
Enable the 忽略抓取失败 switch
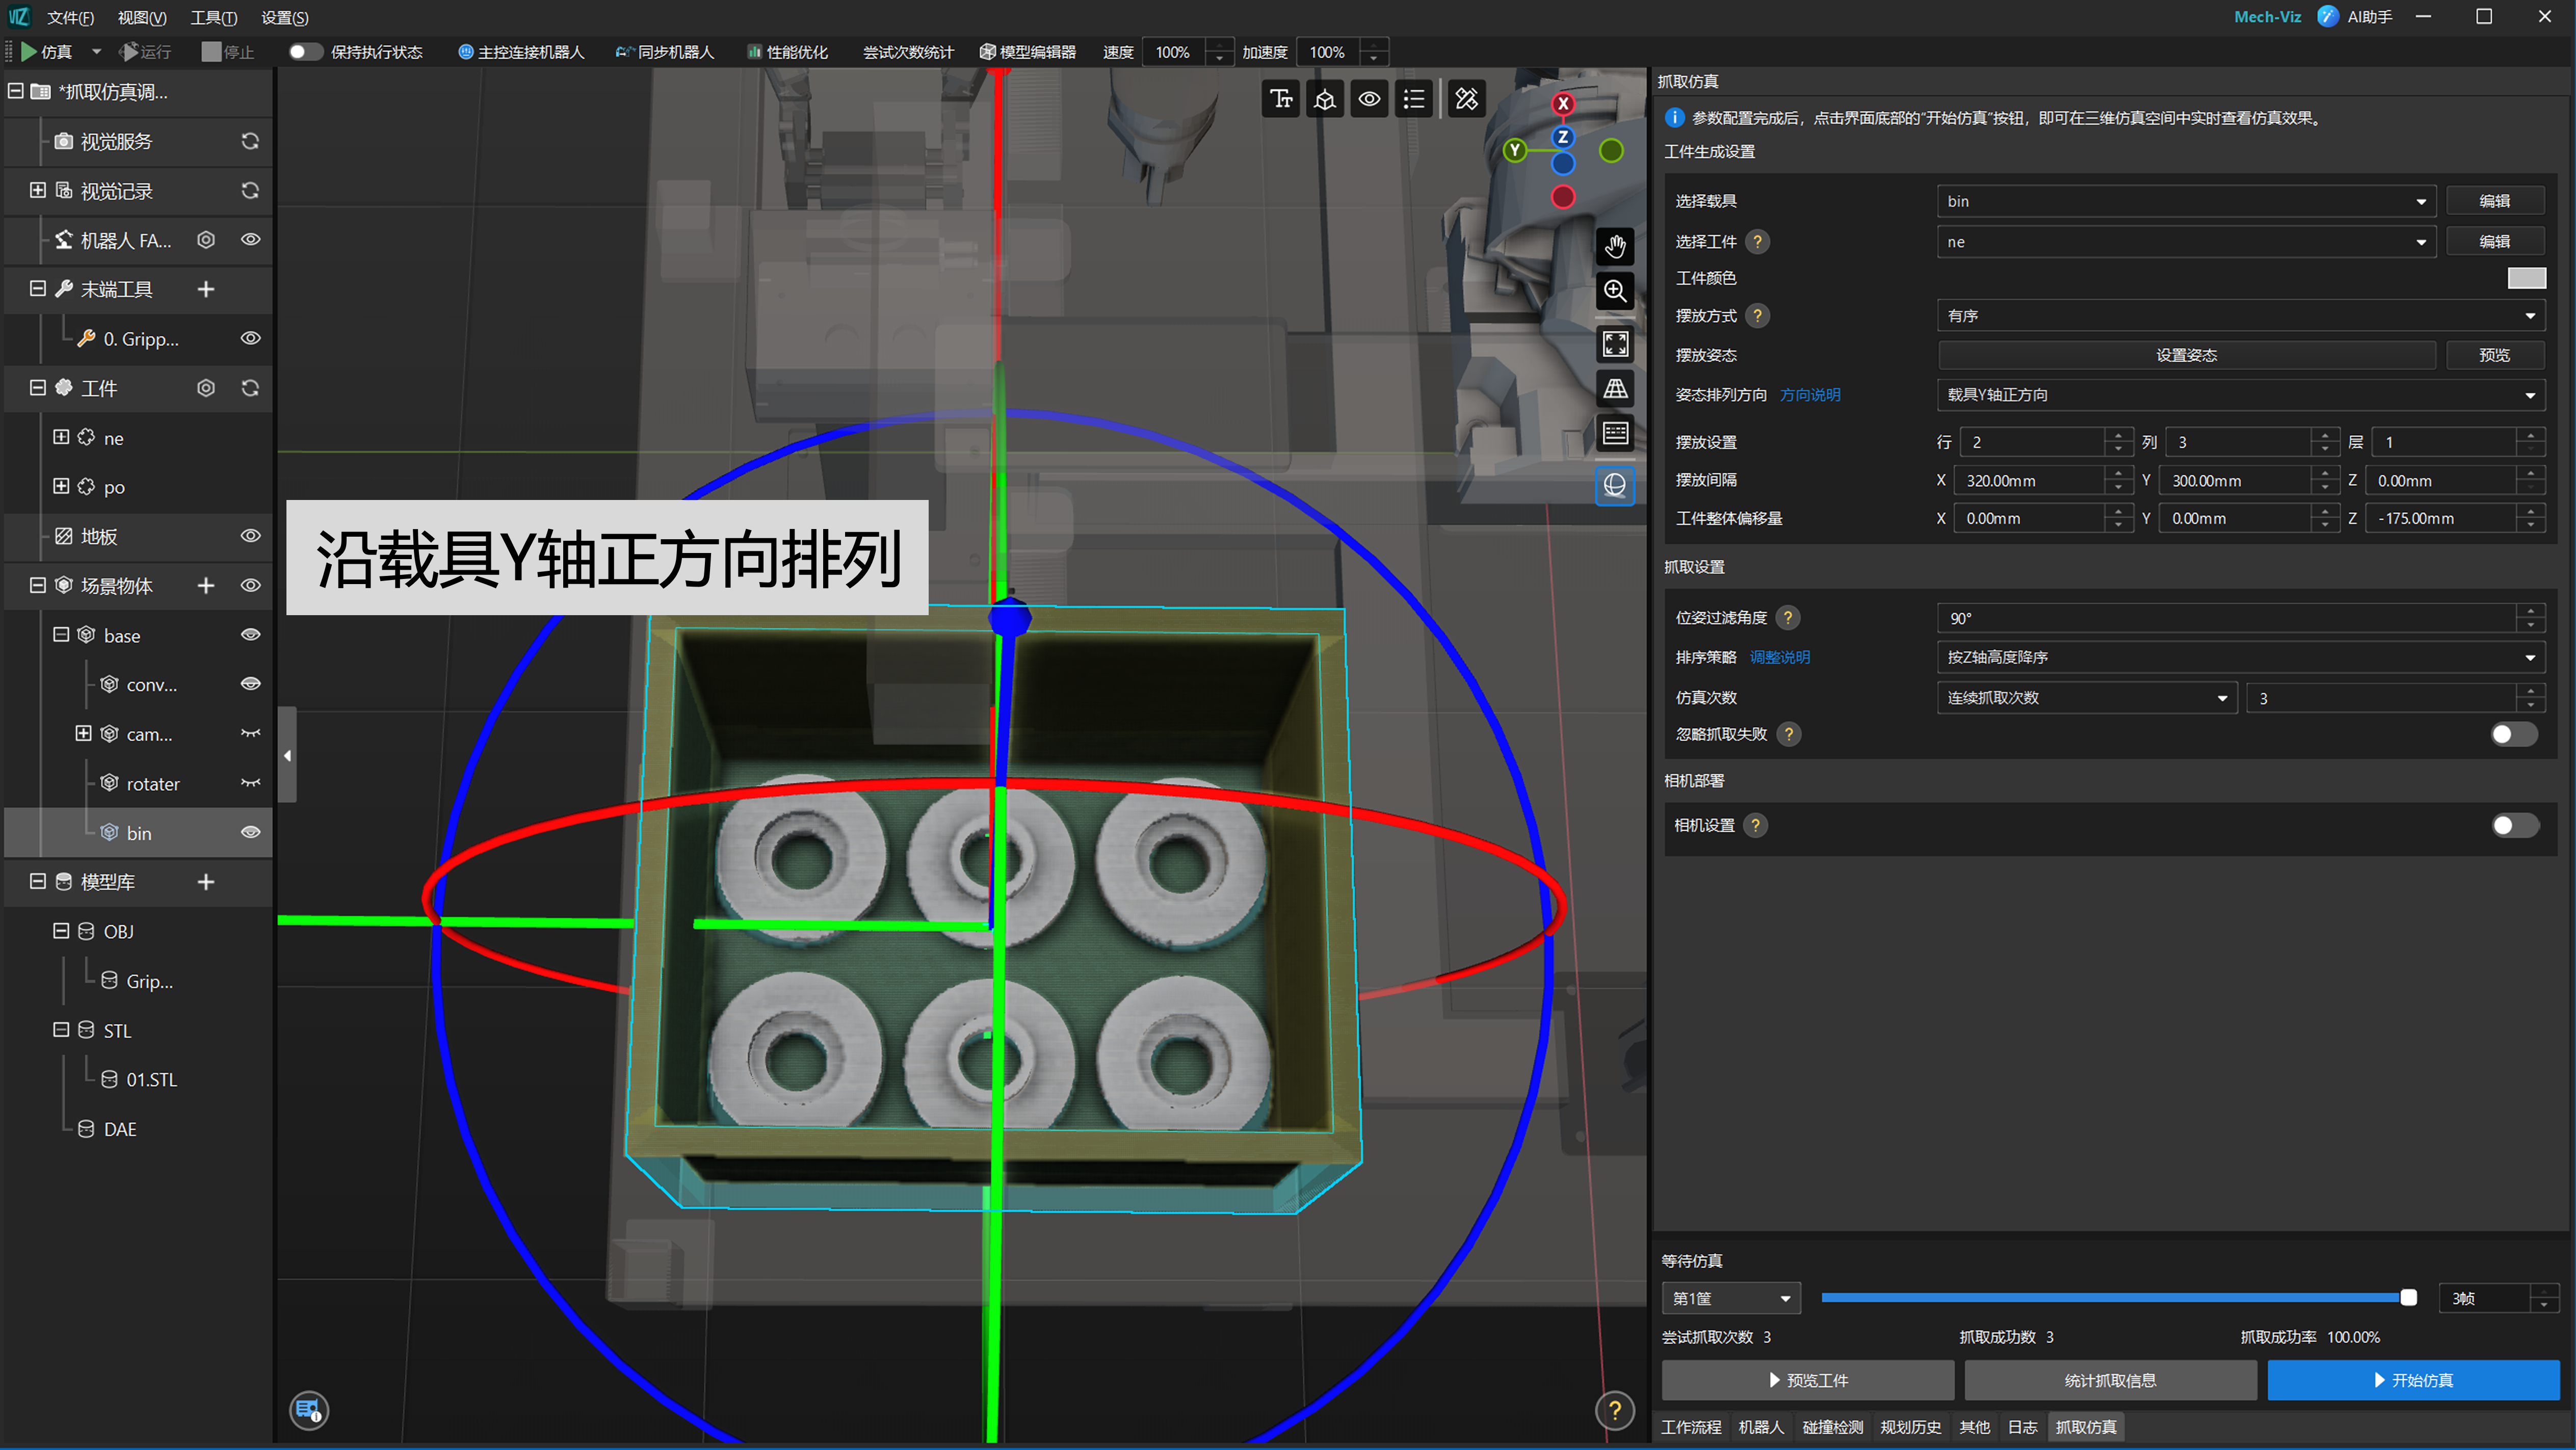[2512, 734]
